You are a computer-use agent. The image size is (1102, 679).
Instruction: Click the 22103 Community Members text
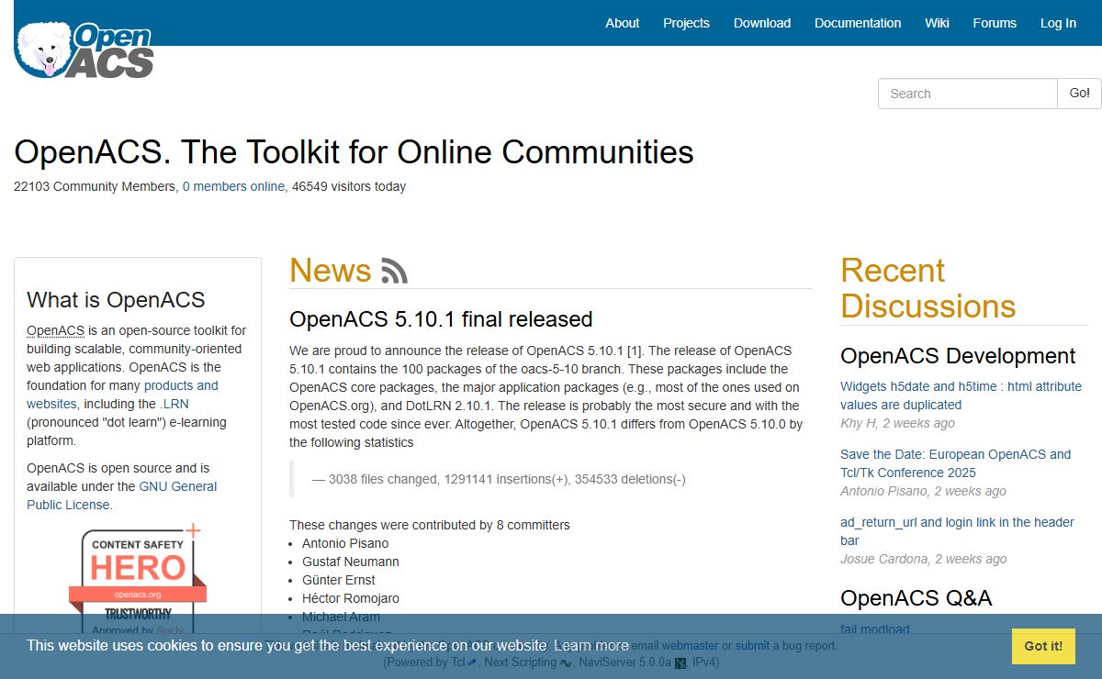96,186
